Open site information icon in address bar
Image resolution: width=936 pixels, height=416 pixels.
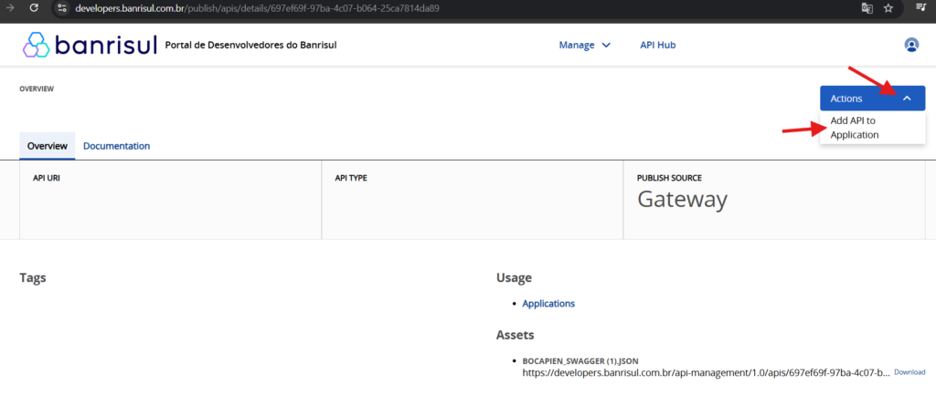(61, 8)
